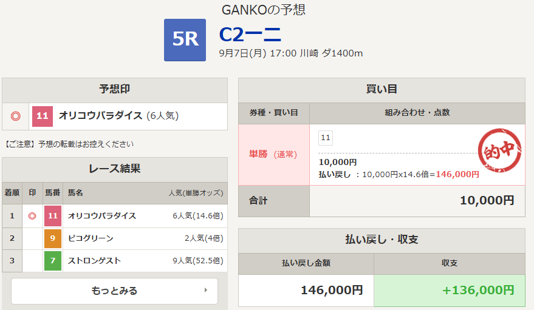Viewport: 534px width, 310px height.
Task: Click green number 7 badge in race results
Action: click(53, 261)
